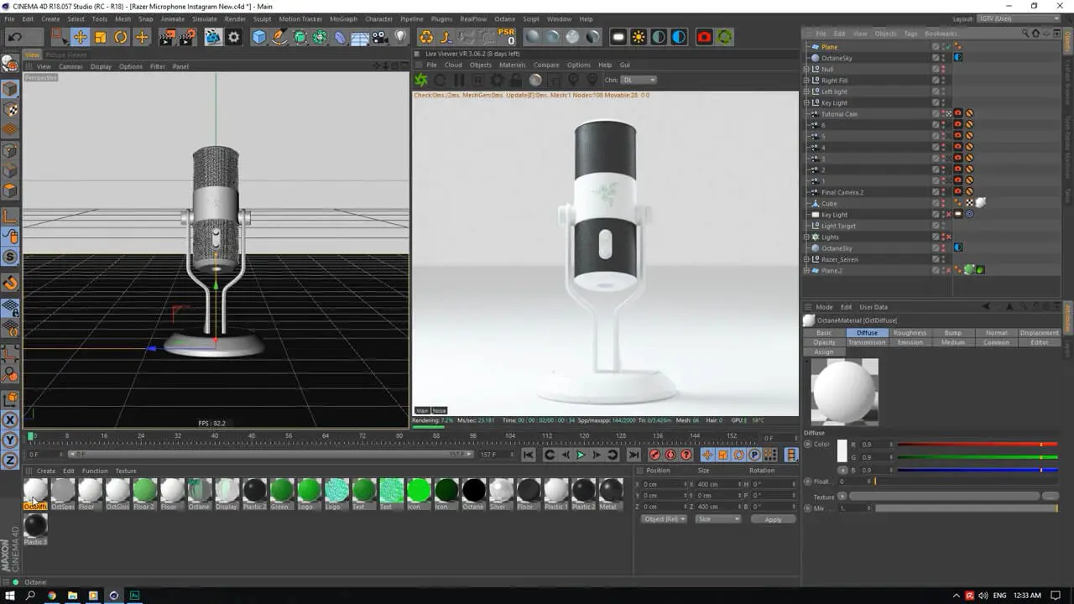Expand the Key Light null hierarchy
The height and width of the screenshot is (604, 1074).
click(806, 102)
